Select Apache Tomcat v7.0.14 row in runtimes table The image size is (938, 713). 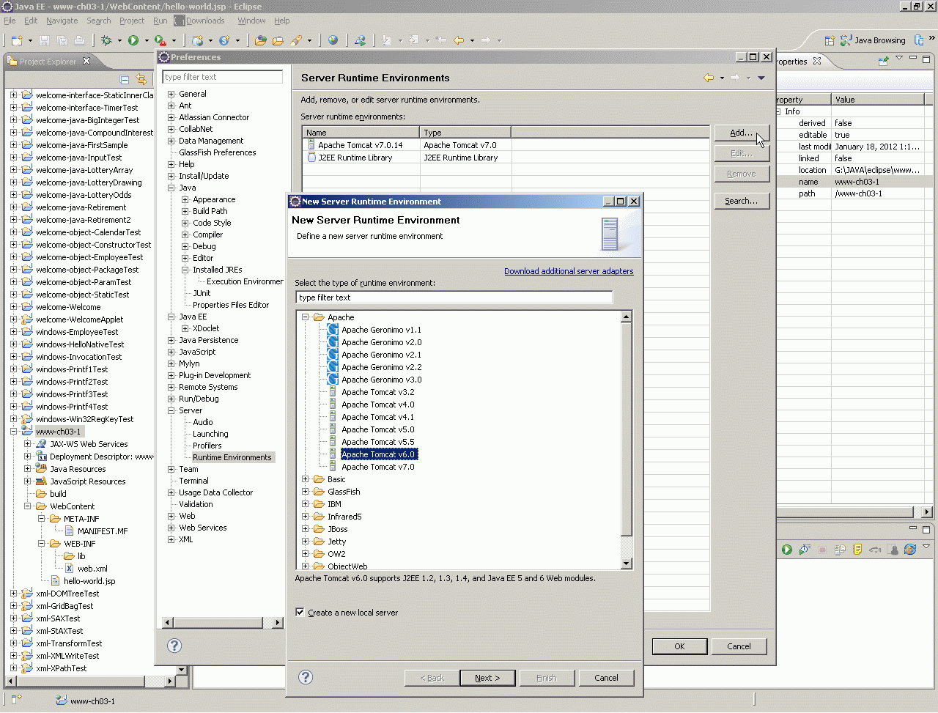point(506,145)
